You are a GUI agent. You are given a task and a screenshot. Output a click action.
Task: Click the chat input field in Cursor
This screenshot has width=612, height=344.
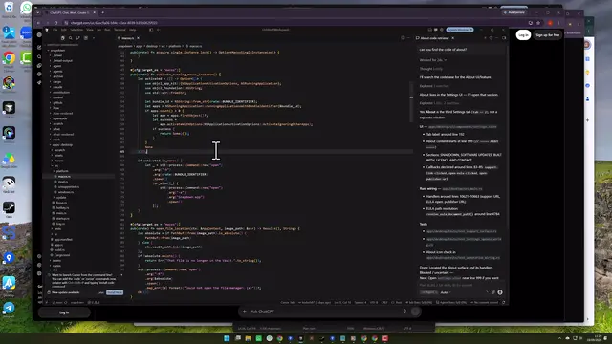coord(461,285)
